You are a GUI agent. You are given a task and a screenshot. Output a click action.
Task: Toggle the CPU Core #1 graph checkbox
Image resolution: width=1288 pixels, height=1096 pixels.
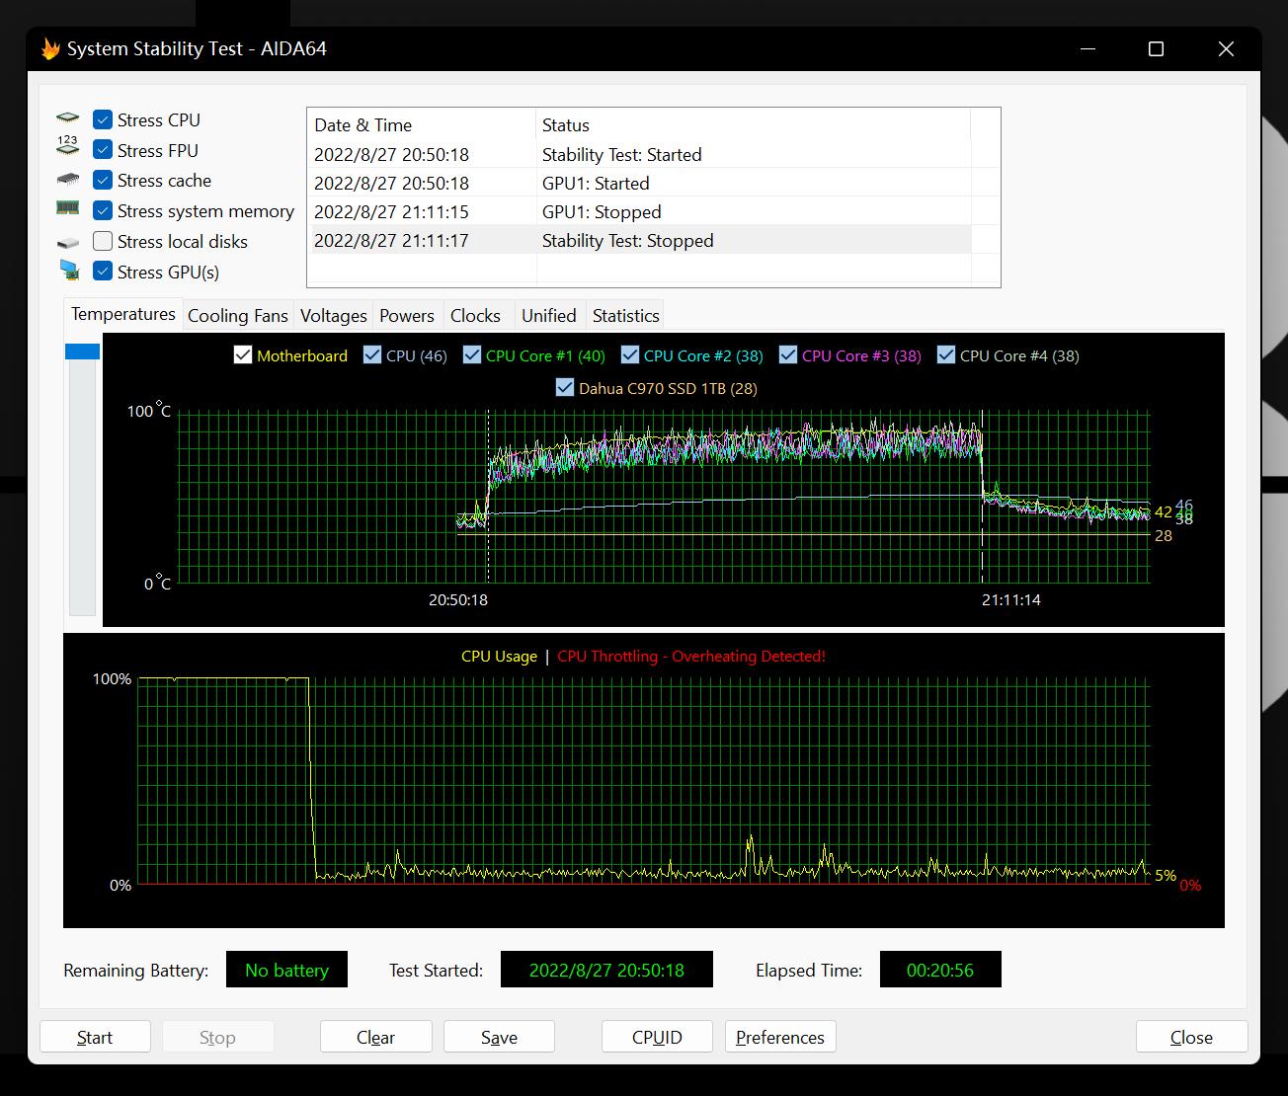[x=472, y=355]
